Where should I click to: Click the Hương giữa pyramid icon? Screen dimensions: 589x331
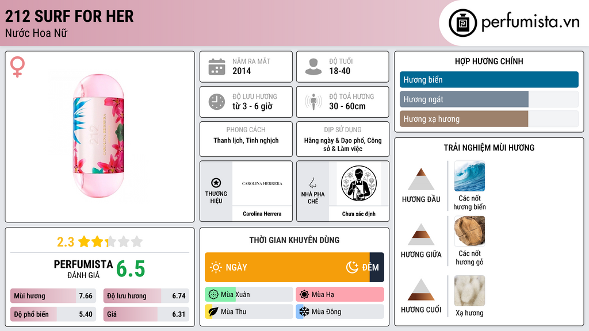click(421, 234)
